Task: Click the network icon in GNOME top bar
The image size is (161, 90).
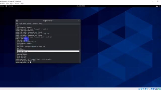Action: [157, 6]
